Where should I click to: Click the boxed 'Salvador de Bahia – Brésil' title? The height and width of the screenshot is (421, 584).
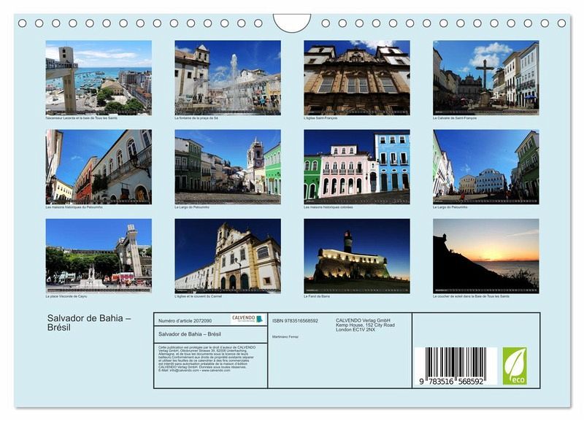(190, 334)
